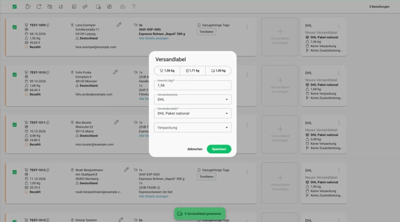Screen dimensions: 400x222
Task: Open the Versandprodukt dropdown
Action: [x=193, y=113]
